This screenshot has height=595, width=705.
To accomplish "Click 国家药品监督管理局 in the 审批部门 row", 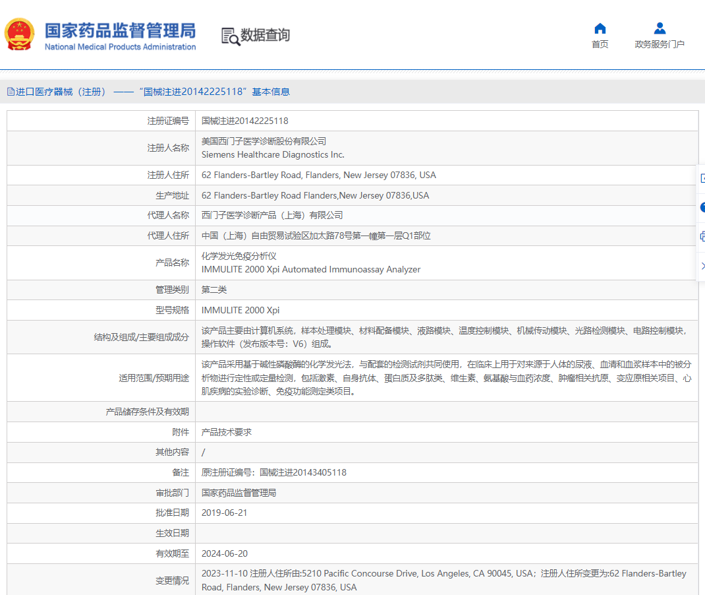I will [239, 493].
